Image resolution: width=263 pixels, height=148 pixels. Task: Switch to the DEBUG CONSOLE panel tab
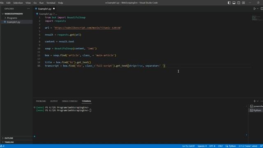[x=70, y=101]
